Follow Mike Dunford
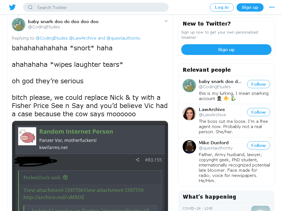 258,145
